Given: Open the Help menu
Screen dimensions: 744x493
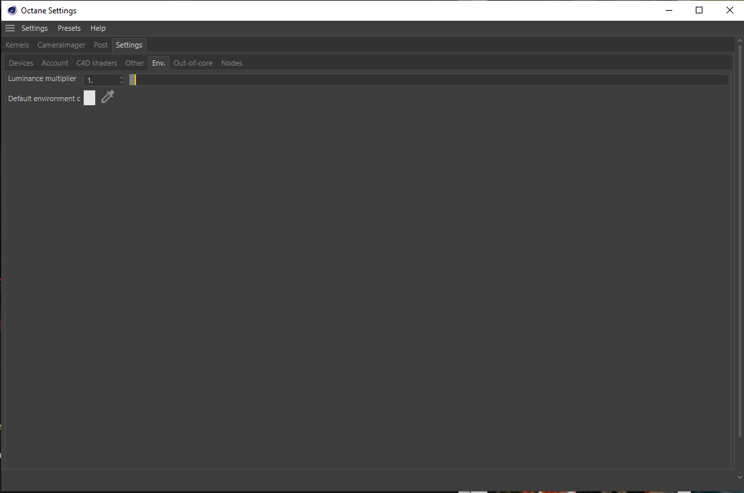Looking at the screenshot, I should (99, 28).
